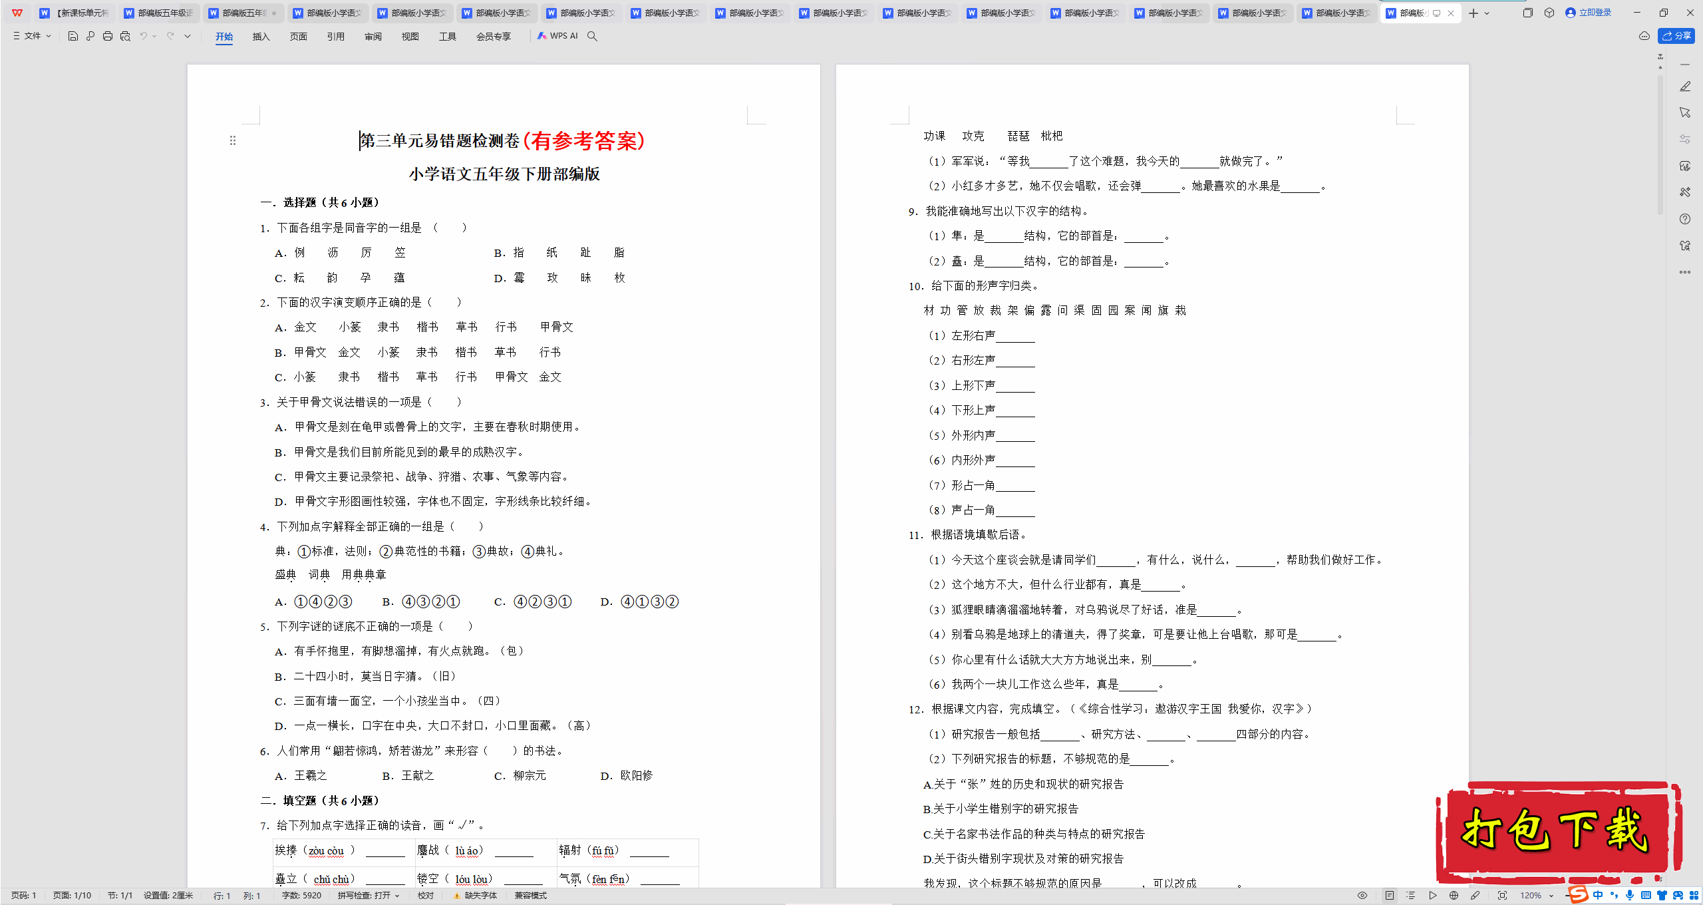This screenshot has height=905, width=1703.
Task: Open Sogou soft keyboard icon
Action: click(x=1646, y=895)
